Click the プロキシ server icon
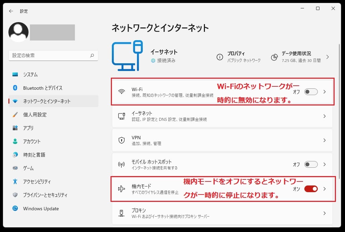 [x=122, y=213]
